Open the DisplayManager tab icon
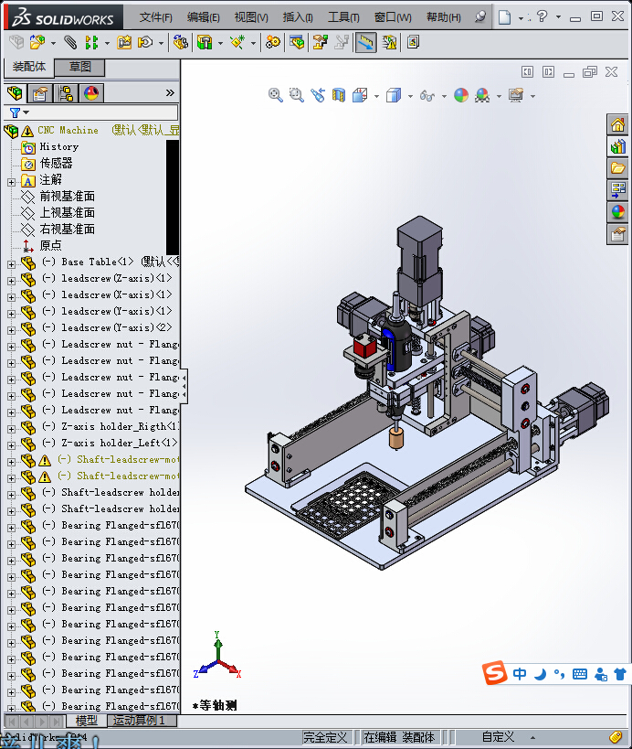 91,92
